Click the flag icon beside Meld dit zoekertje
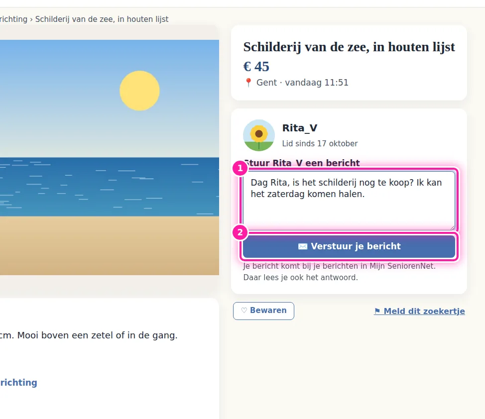 (x=377, y=311)
